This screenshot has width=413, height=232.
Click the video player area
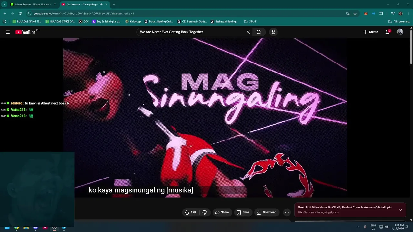tap(205, 118)
